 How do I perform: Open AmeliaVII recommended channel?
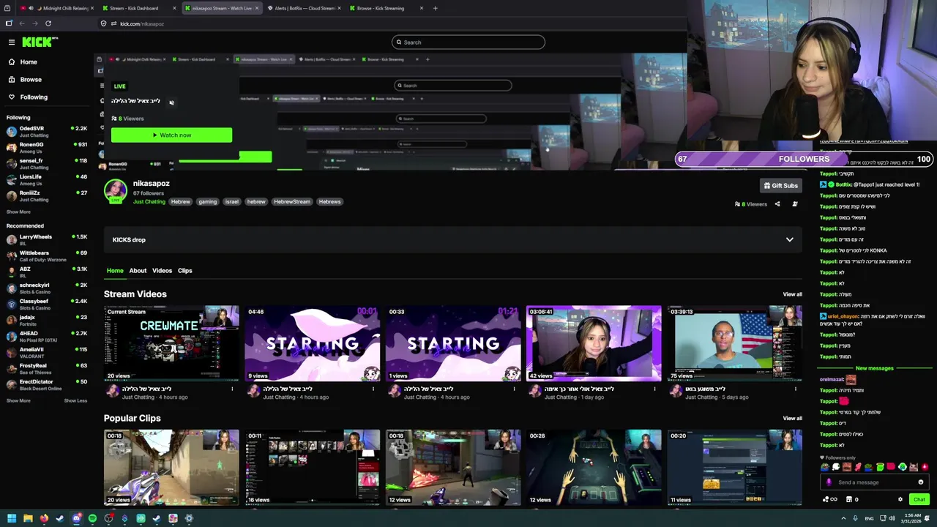(47, 352)
